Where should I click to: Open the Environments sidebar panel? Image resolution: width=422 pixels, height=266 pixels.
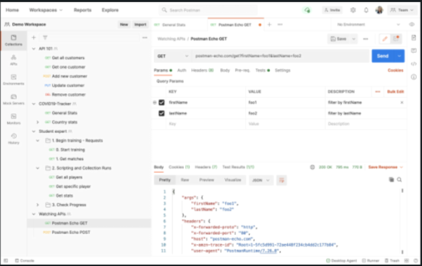coord(14,80)
